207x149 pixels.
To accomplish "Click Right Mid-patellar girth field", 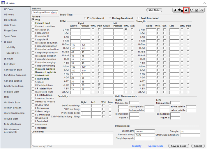I will click(x=134, y=103).
